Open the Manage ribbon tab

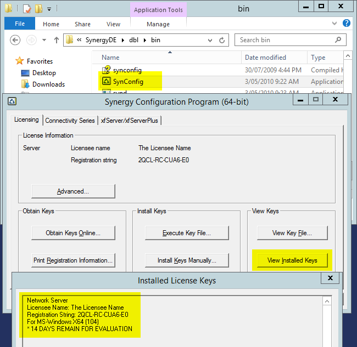pyautogui.click(x=158, y=24)
